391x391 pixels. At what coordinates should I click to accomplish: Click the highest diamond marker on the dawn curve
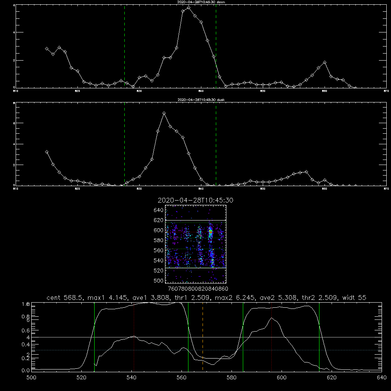pyautogui.click(x=189, y=8)
